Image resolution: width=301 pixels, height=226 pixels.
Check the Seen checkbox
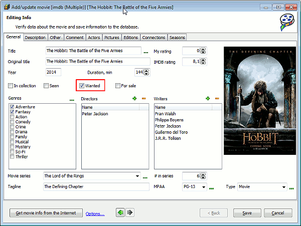(46, 86)
